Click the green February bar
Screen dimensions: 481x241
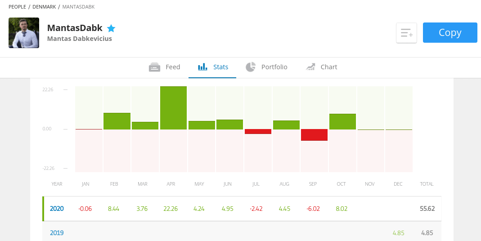click(x=117, y=121)
